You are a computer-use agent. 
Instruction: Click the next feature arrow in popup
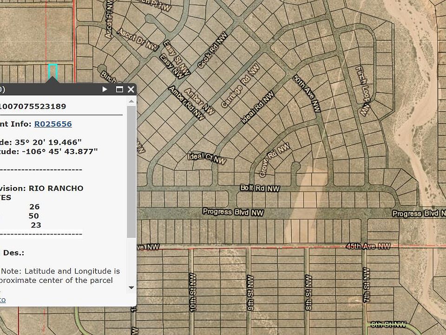click(105, 89)
